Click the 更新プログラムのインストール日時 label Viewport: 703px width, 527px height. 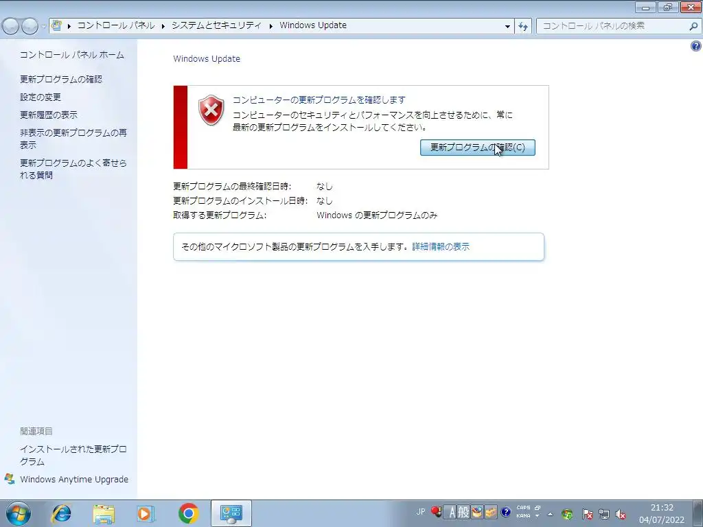point(240,201)
